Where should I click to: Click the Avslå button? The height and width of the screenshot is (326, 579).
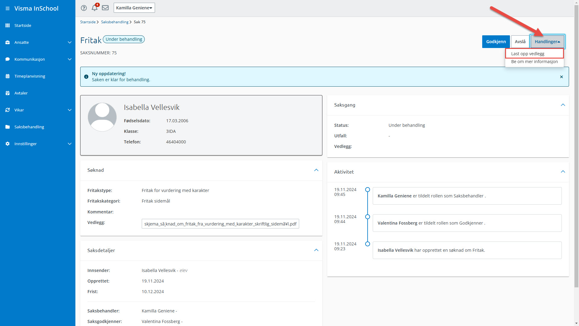click(x=520, y=42)
